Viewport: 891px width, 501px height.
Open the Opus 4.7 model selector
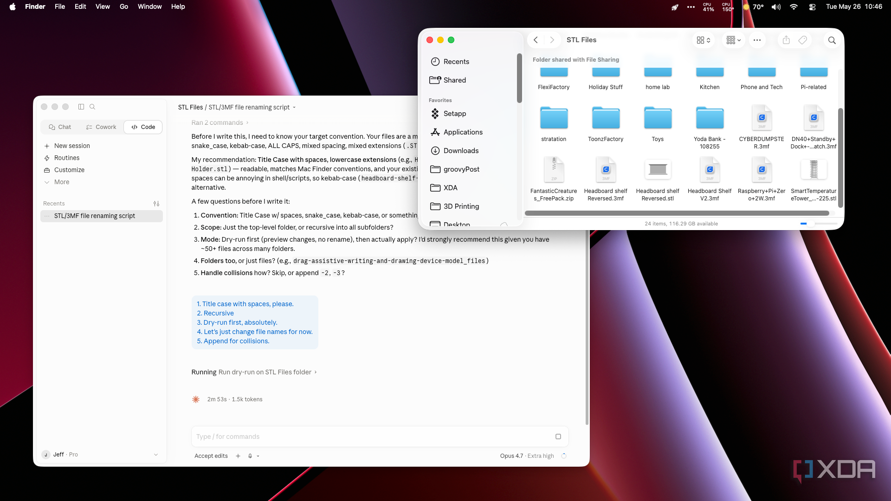tap(527, 456)
